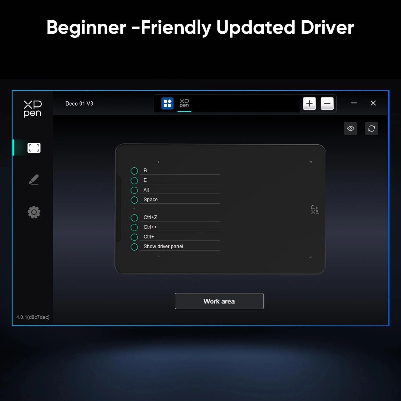Select the shortcut key circle for Alt
Screen dimensions: 401x401
tap(134, 190)
